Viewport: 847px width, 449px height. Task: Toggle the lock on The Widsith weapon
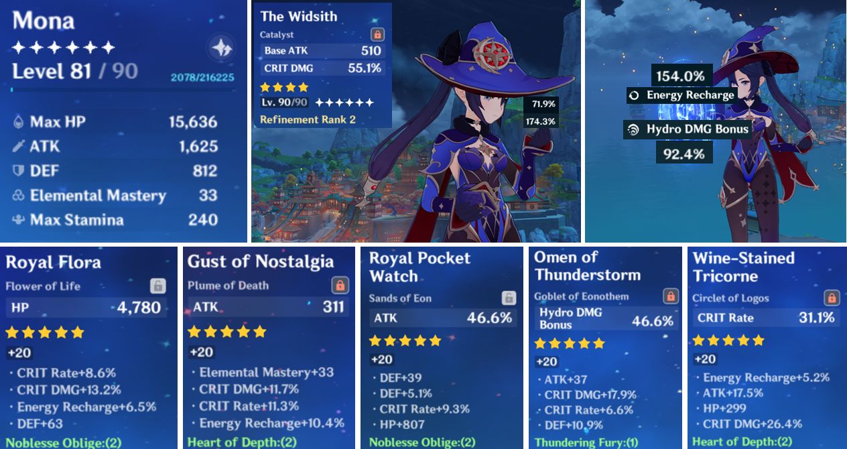[x=377, y=34]
